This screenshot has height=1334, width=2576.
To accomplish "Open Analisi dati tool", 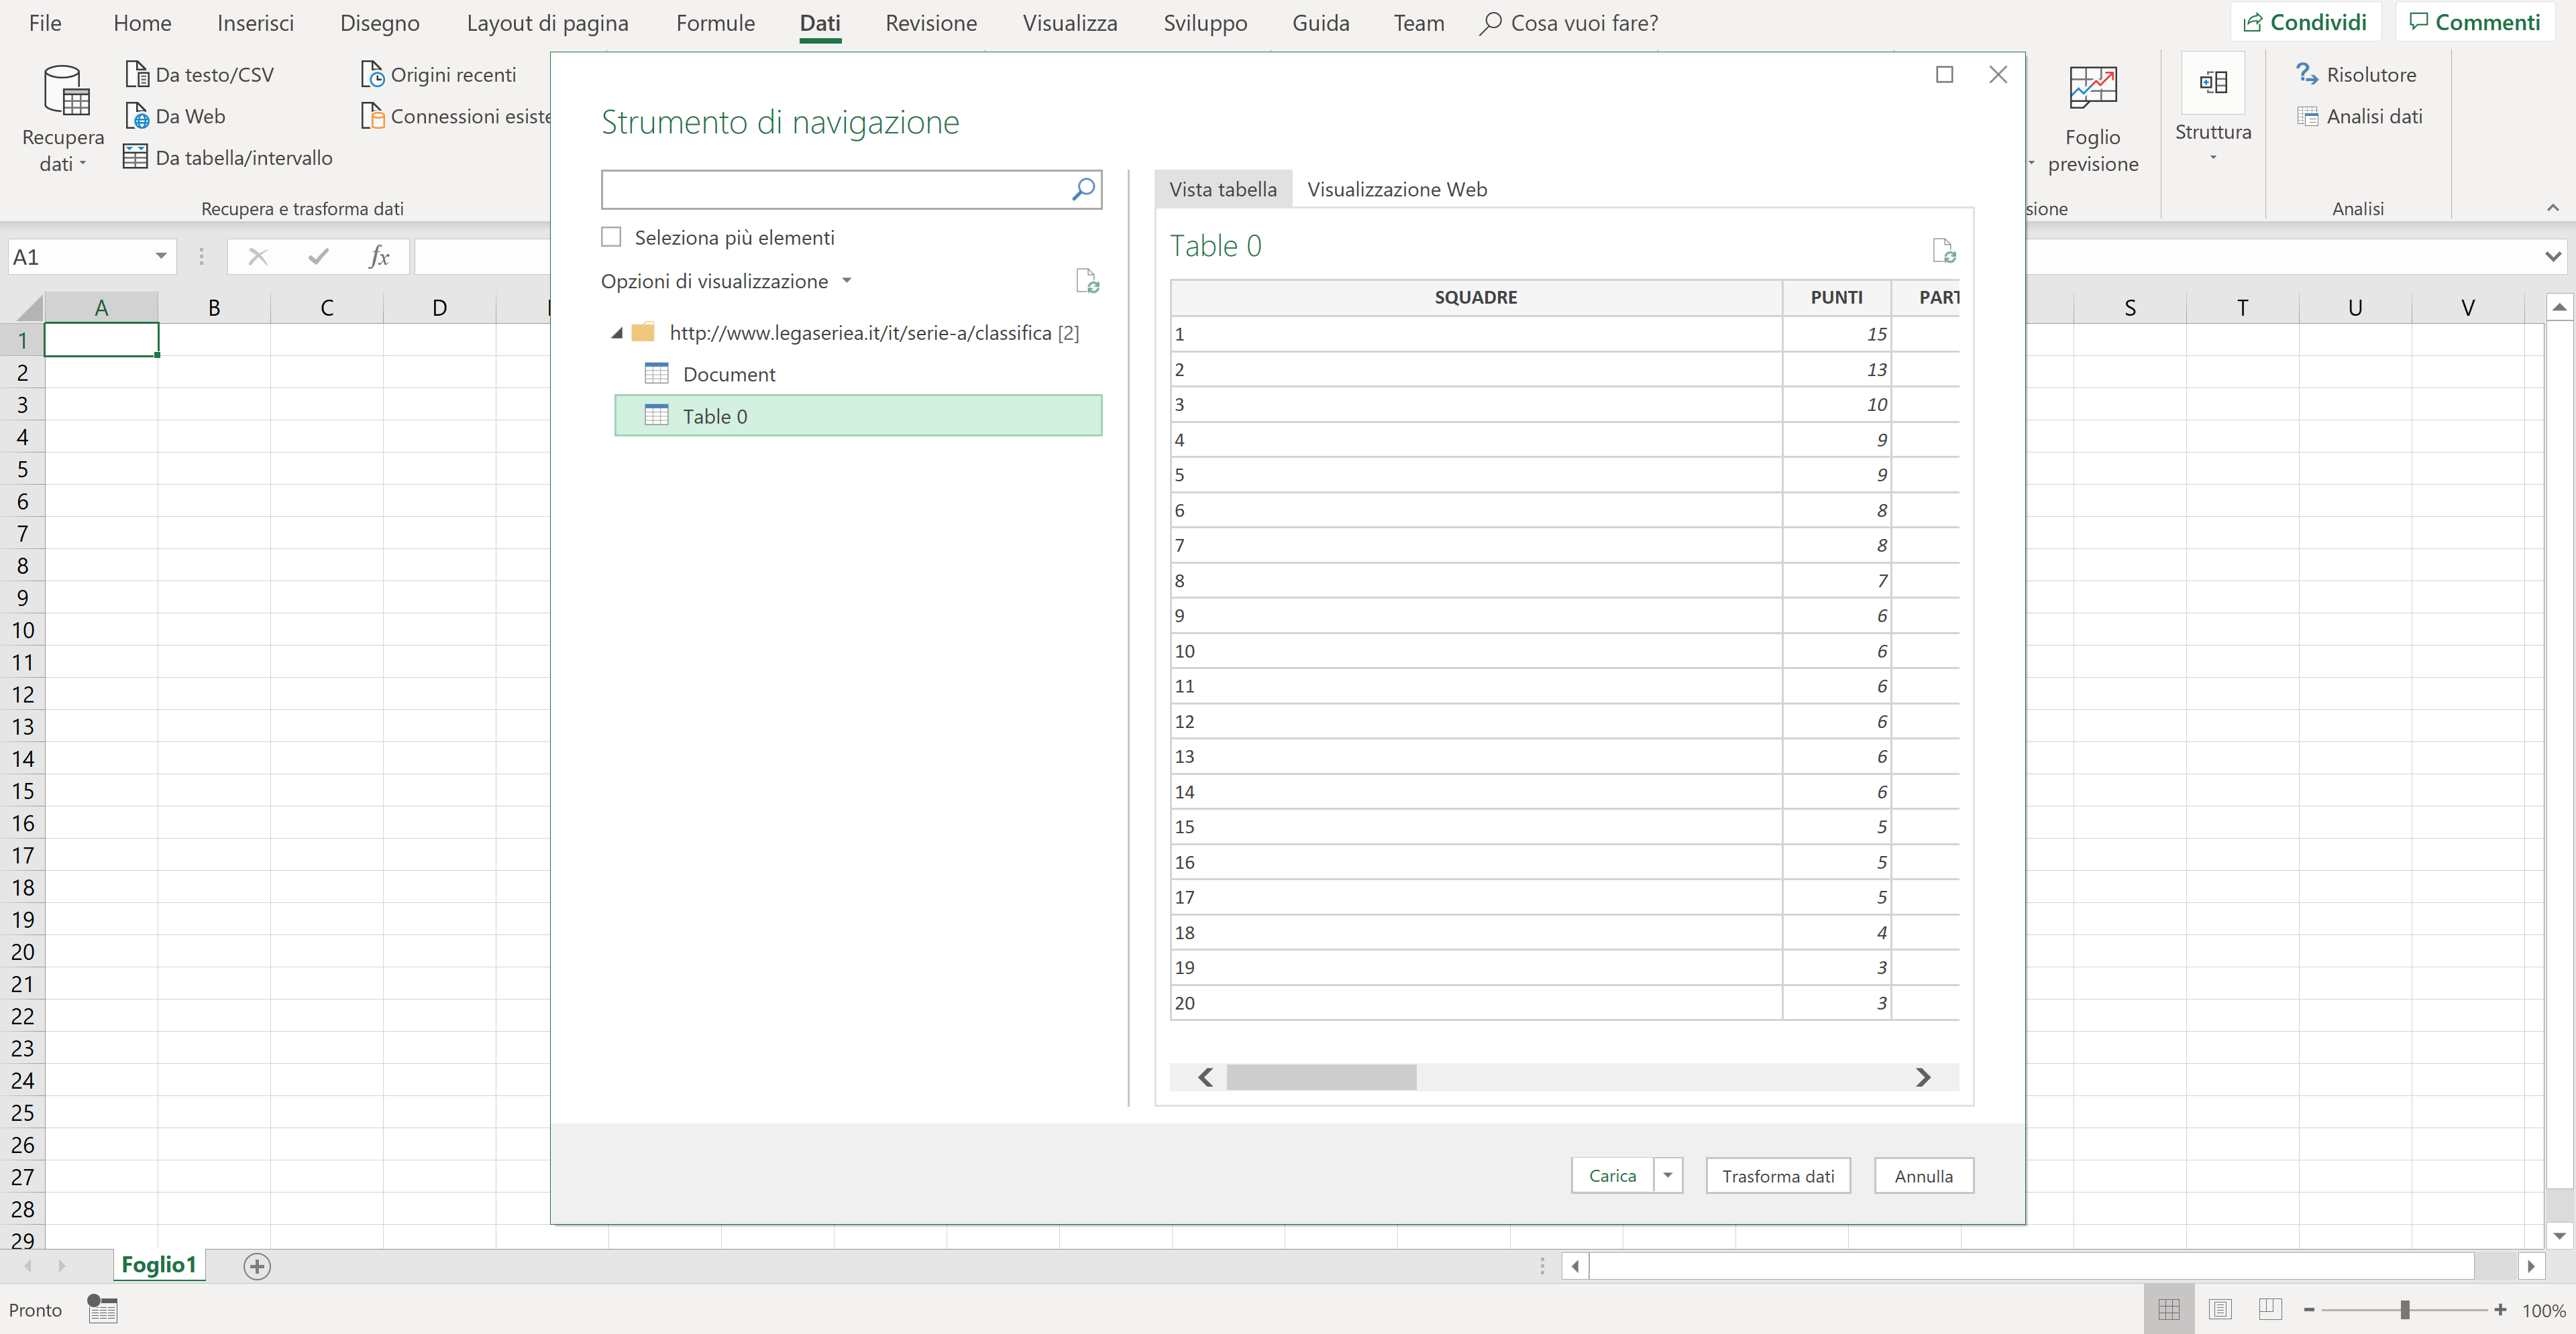I will [x=2359, y=116].
